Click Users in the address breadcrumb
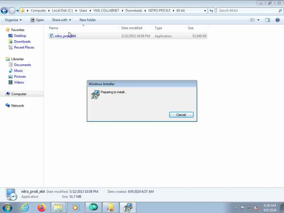 (x=83, y=11)
